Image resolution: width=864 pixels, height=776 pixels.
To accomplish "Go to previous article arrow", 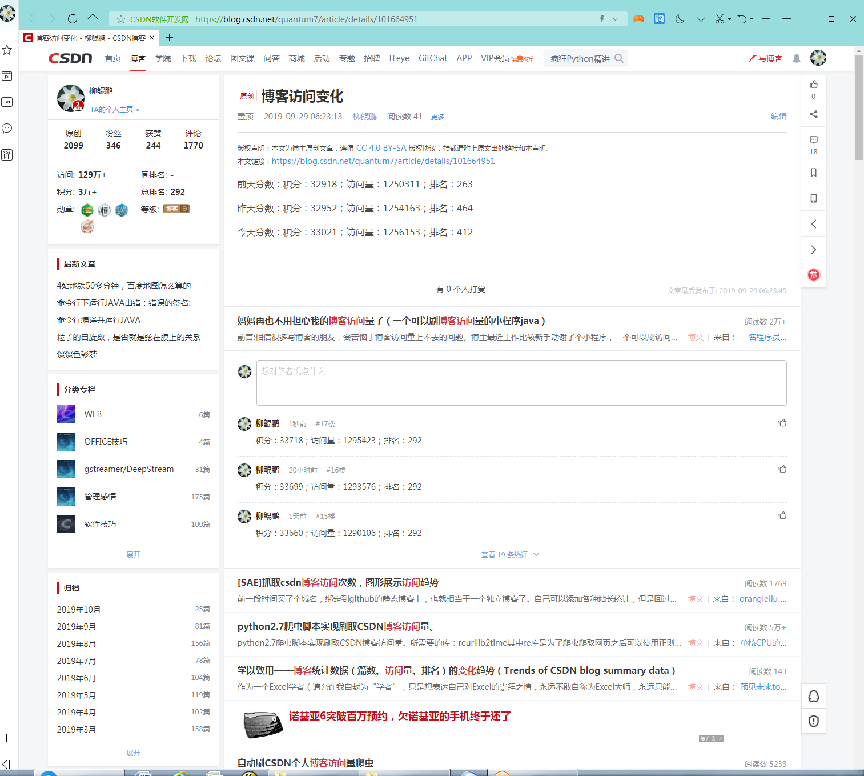I will [814, 224].
